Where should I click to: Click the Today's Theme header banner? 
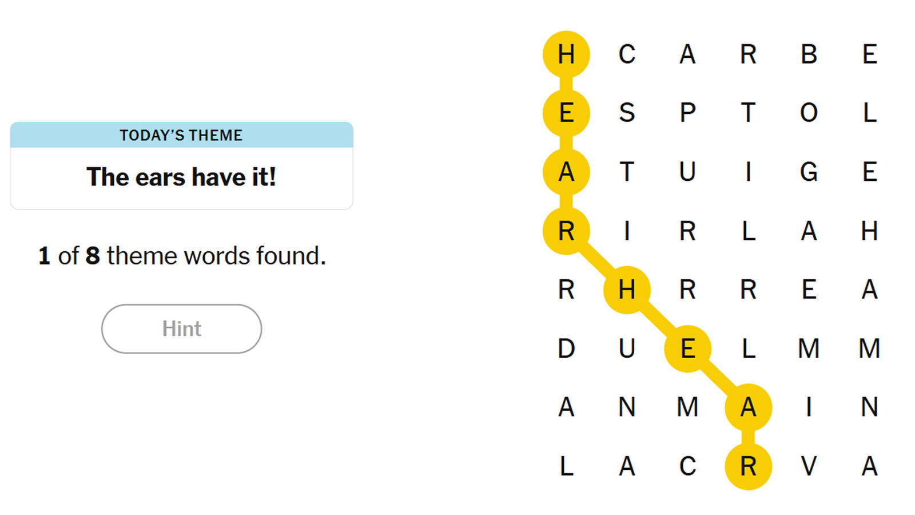[x=181, y=135]
